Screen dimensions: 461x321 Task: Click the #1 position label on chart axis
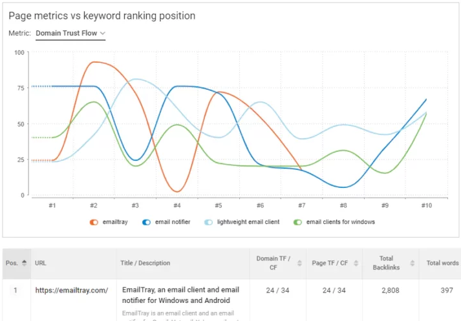52,205
